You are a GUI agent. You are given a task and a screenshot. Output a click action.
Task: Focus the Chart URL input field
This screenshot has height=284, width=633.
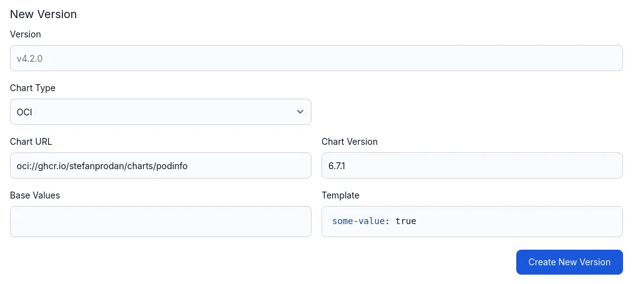160,165
